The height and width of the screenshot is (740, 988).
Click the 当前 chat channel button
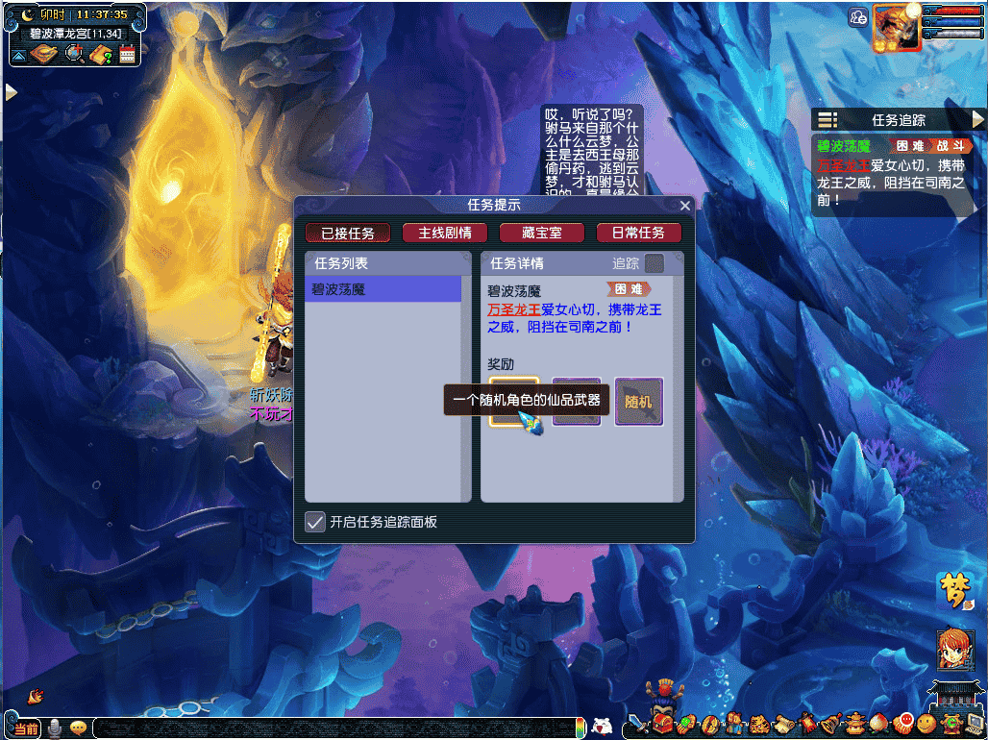[x=26, y=728]
